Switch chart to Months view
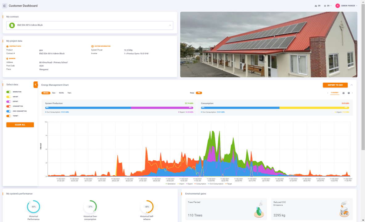 pyautogui.click(x=61, y=93)
